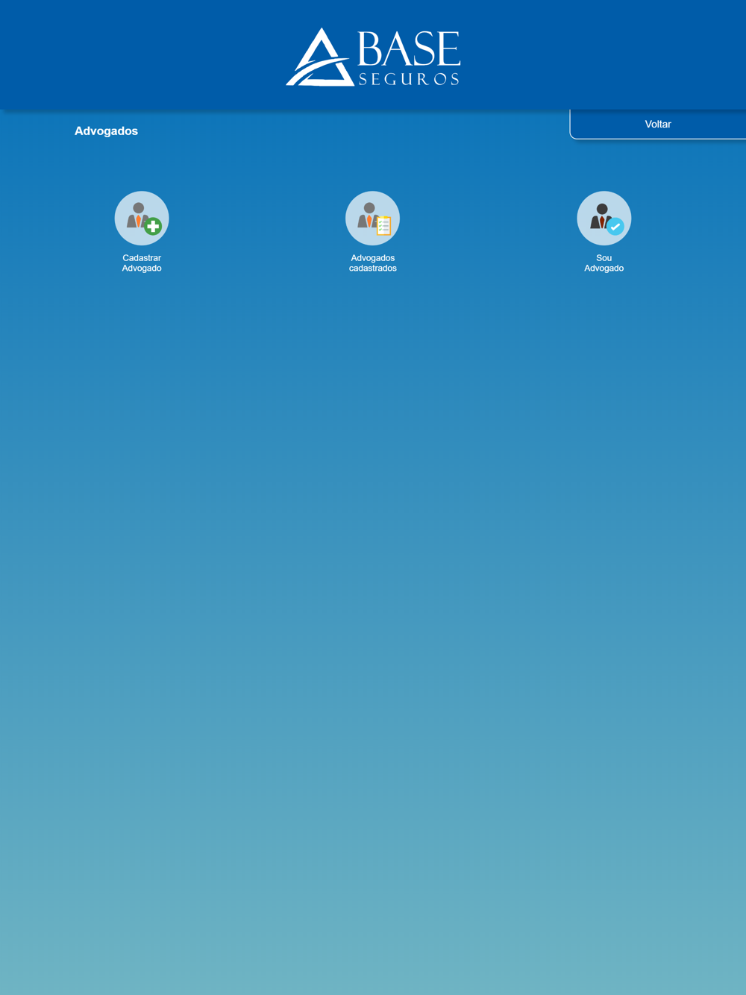
Task: Click the 'Advogados cadastrados' label text
Action: [373, 263]
